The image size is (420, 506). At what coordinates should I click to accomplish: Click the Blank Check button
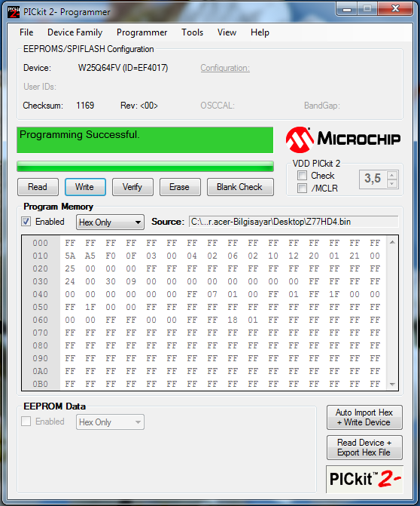point(240,187)
